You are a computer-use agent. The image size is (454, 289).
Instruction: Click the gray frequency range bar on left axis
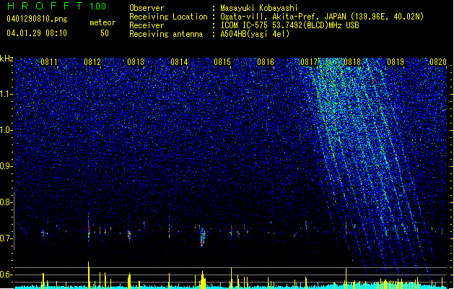pyautogui.click(x=14, y=220)
